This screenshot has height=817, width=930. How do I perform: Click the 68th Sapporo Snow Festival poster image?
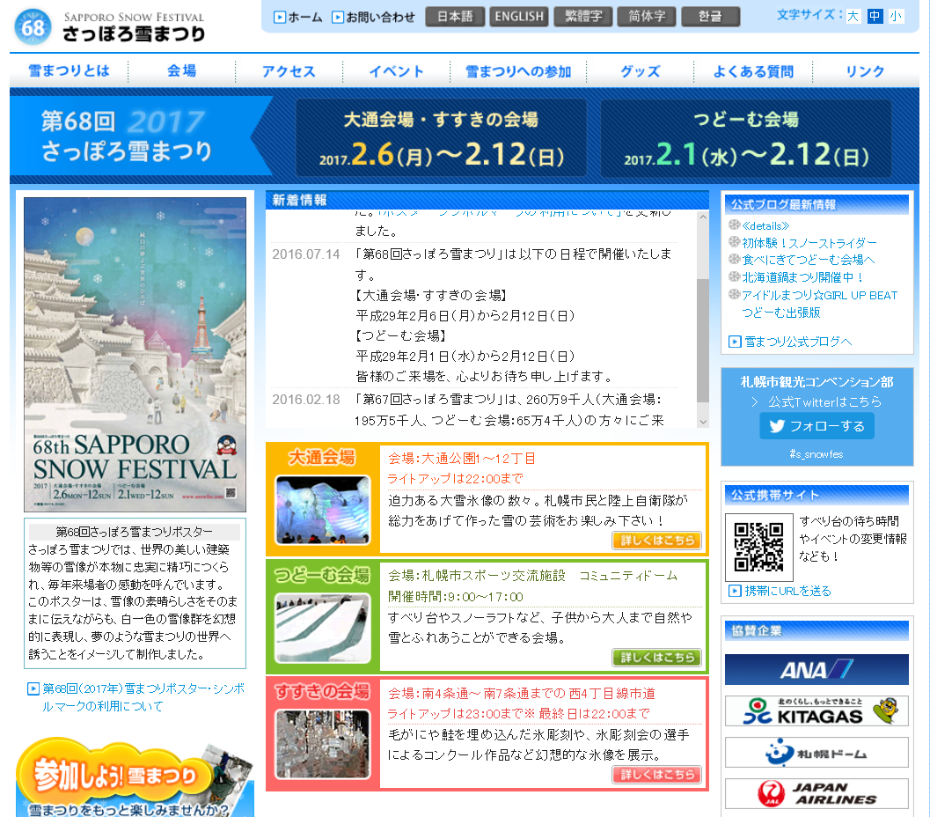pos(135,354)
